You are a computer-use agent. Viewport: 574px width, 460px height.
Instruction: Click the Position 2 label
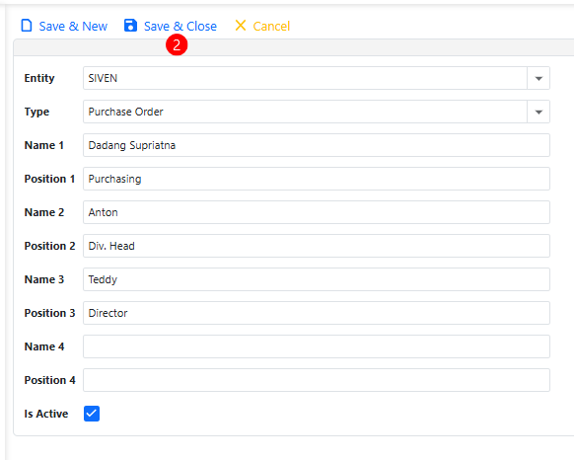click(x=49, y=246)
